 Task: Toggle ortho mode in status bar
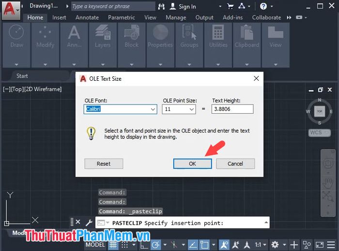[x=144, y=245]
